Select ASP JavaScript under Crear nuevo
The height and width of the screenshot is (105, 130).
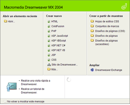pos(60,36)
